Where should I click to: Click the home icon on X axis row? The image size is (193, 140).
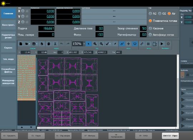pyautogui.click(x=27, y=11)
